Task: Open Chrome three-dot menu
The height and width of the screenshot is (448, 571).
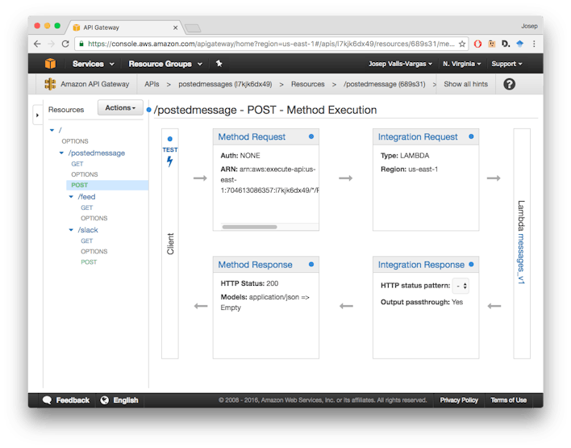Action: (x=534, y=44)
